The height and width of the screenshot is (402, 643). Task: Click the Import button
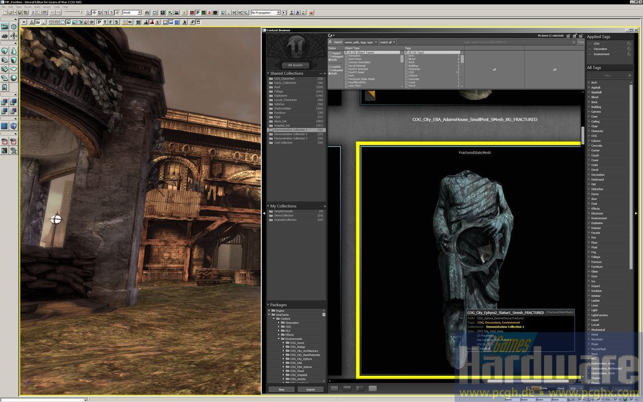[x=310, y=389]
